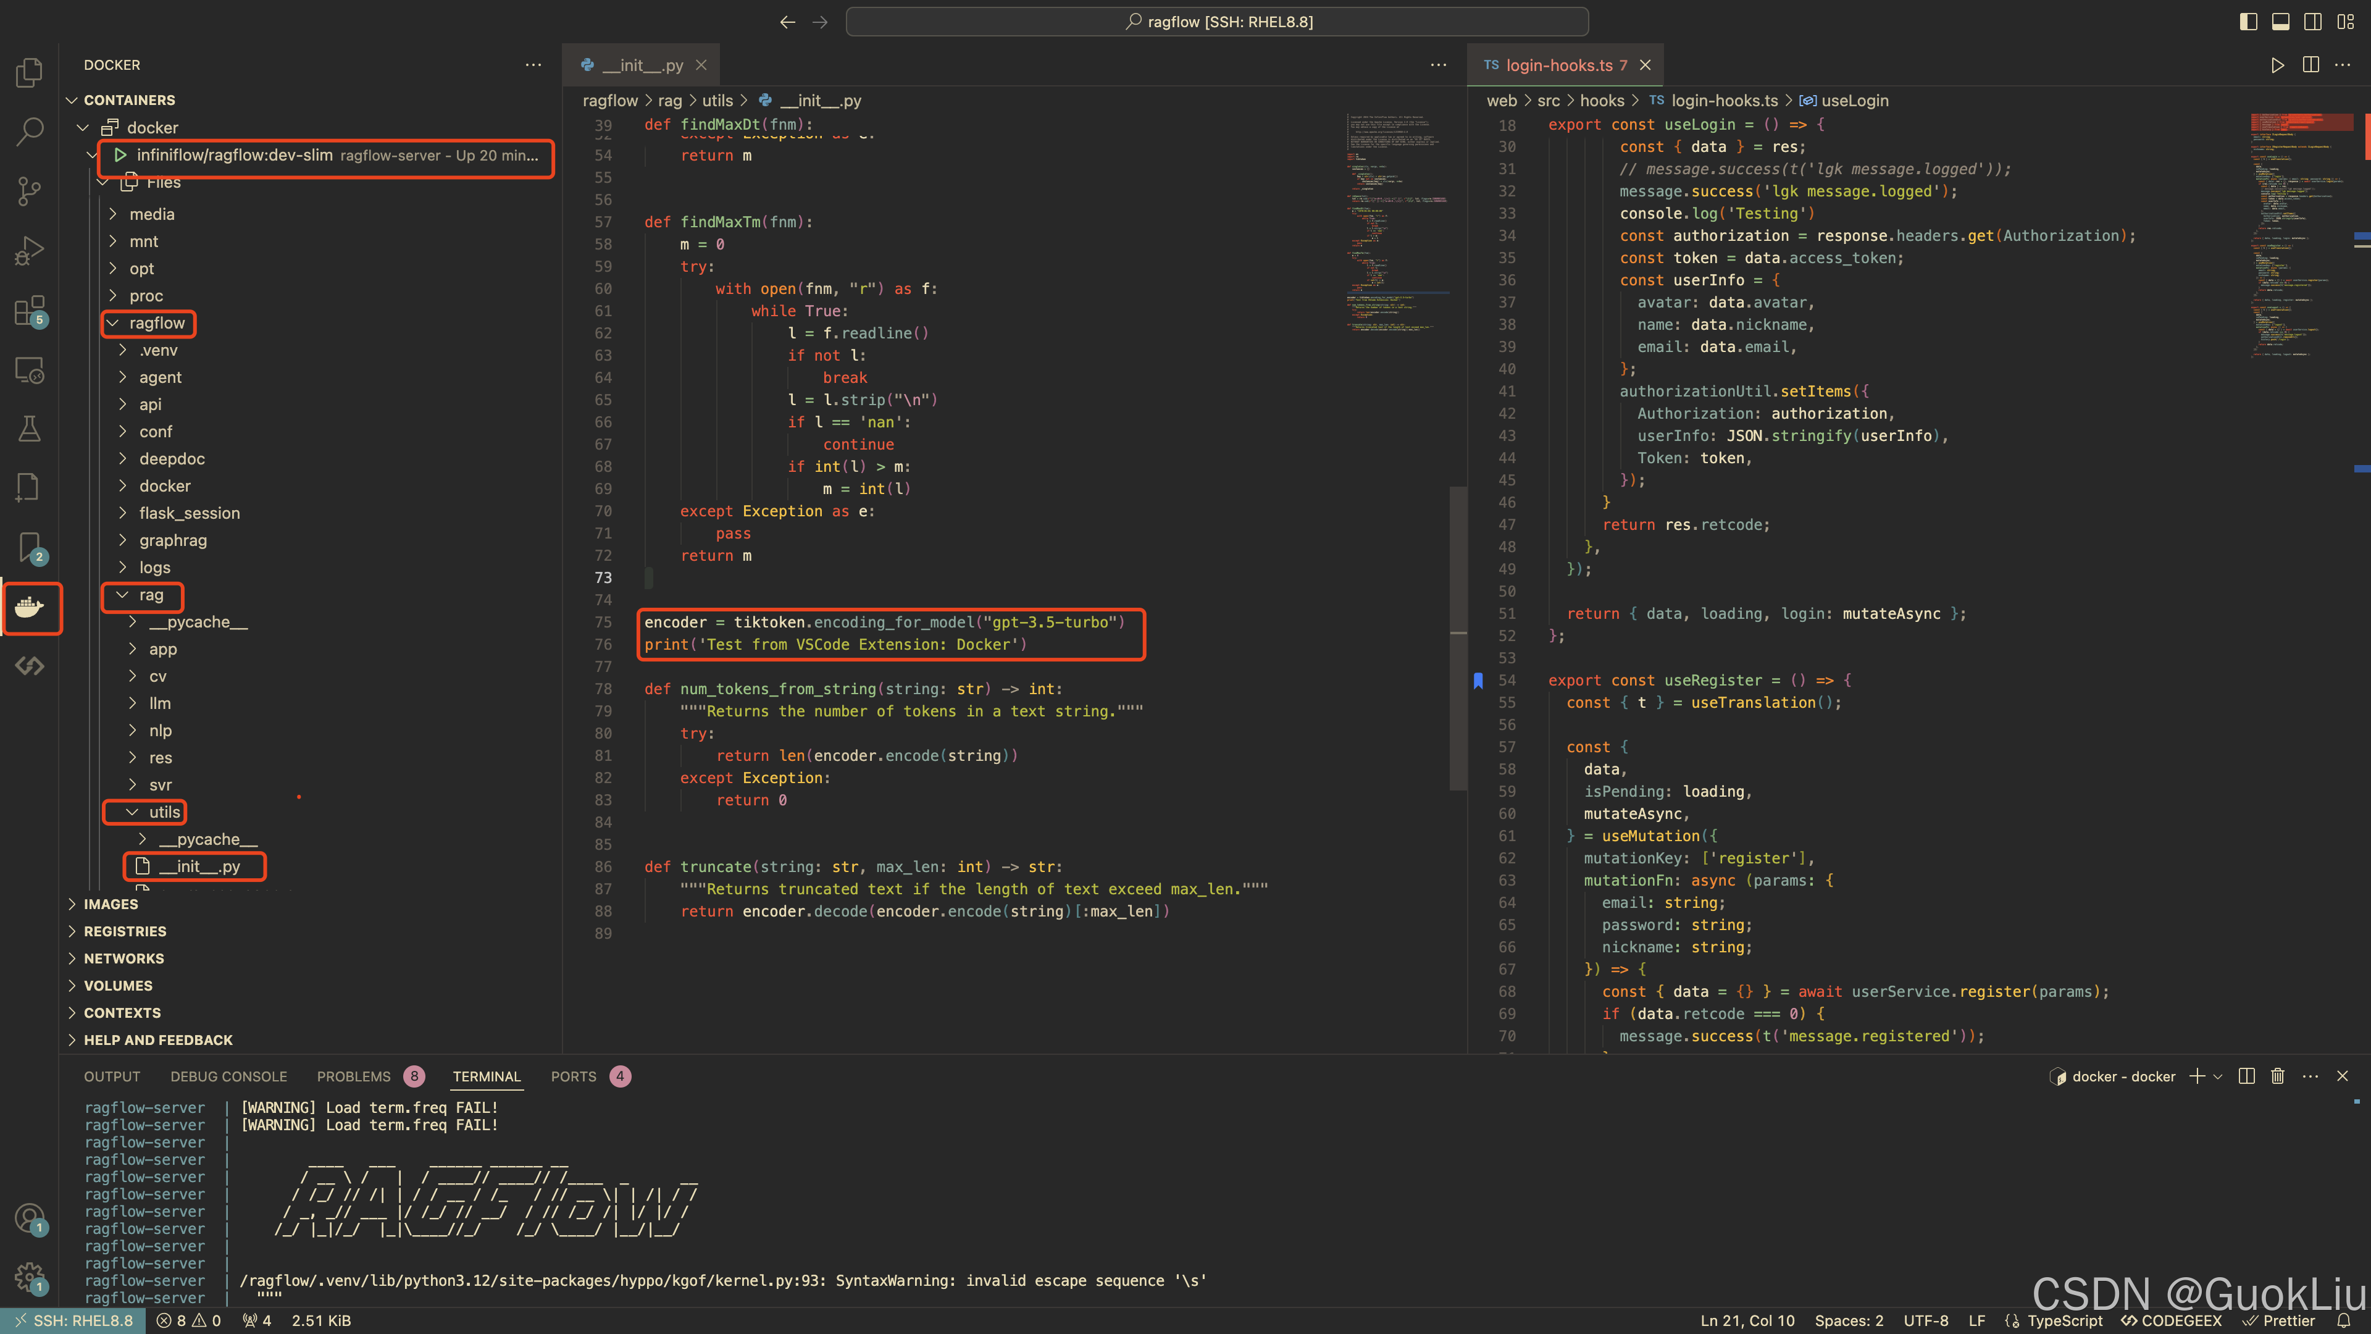This screenshot has height=1334, width=2371.
Task: Open the Extensions view icon
Action: 30,310
